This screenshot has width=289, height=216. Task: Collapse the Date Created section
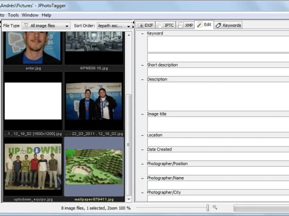coord(142,149)
